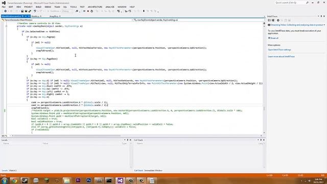The height and width of the screenshot is (184, 327).
Task: Expand IntelliTrace streaming video status dropdown arrow
Action: pyautogui.click(x=324, y=25)
